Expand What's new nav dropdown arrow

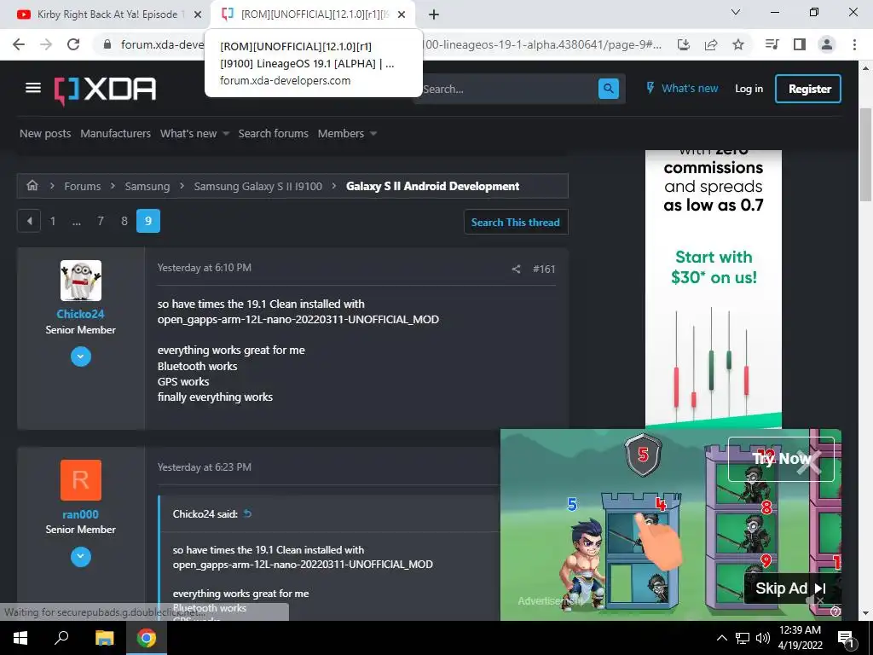click(225, 134)
